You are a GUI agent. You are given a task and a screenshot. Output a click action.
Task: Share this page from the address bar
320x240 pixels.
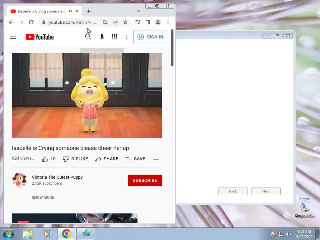(115, 22)
